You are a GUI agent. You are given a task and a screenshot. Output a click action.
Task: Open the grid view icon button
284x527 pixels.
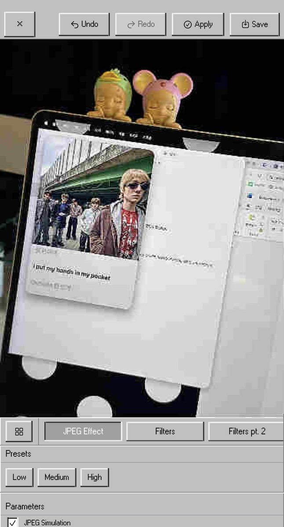click(19, 431)
